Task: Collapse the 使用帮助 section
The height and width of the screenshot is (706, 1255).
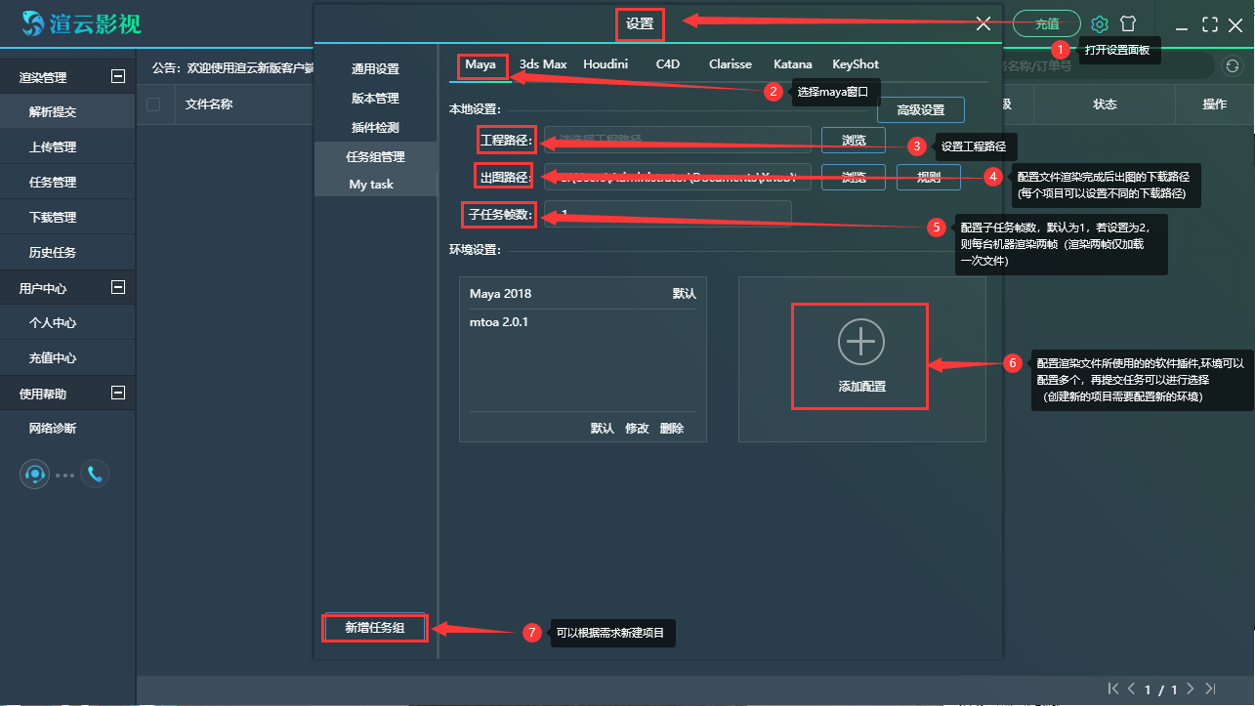Action: click(x=118, y=394)
